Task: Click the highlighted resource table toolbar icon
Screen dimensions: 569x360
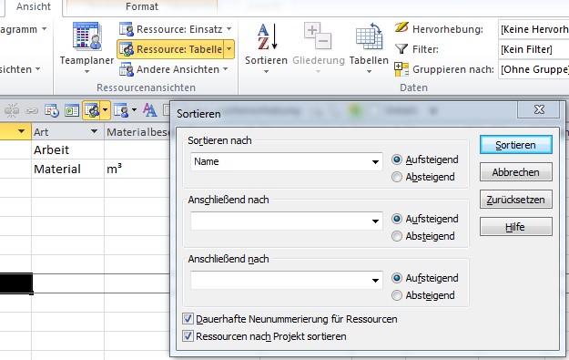Action: [92, 110]
